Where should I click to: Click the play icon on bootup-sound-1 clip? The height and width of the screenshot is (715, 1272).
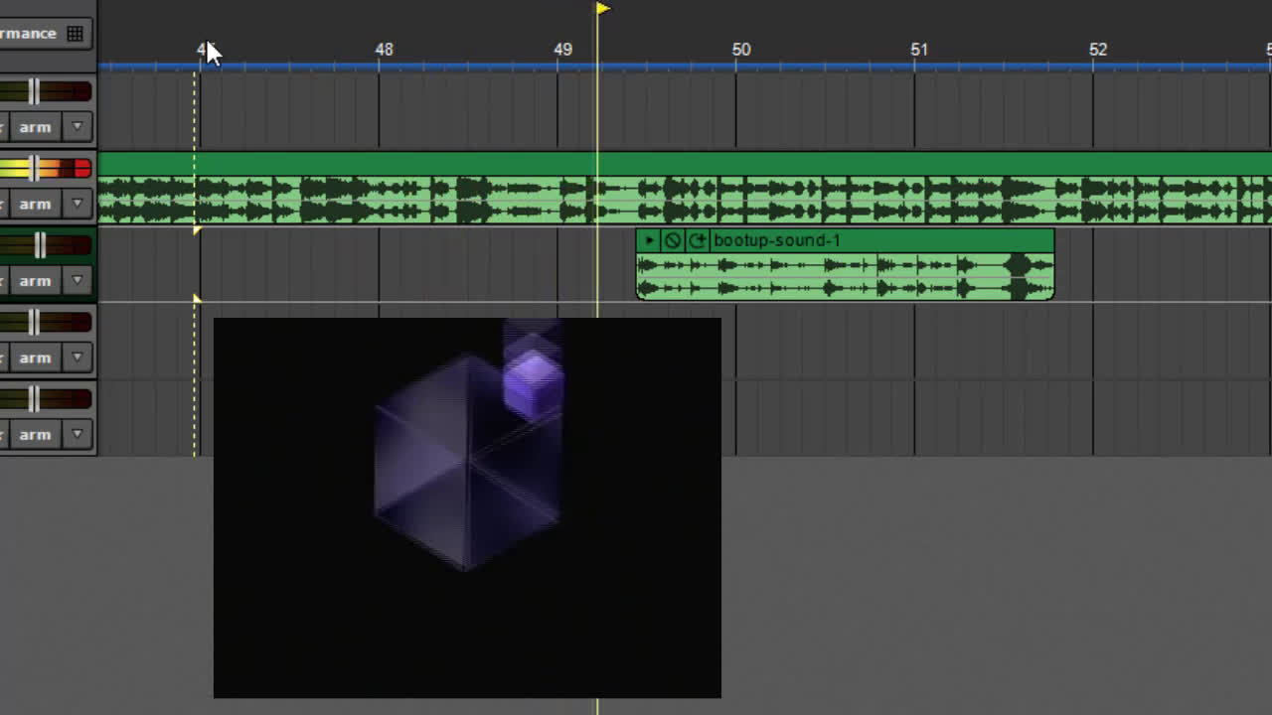point(649,240)
